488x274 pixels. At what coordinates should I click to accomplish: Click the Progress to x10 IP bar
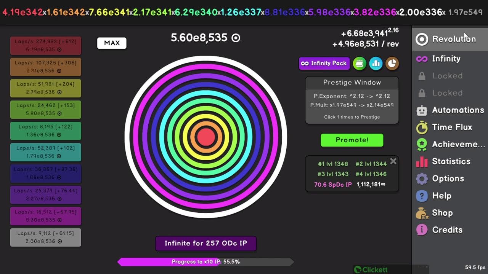click(206, 262)
